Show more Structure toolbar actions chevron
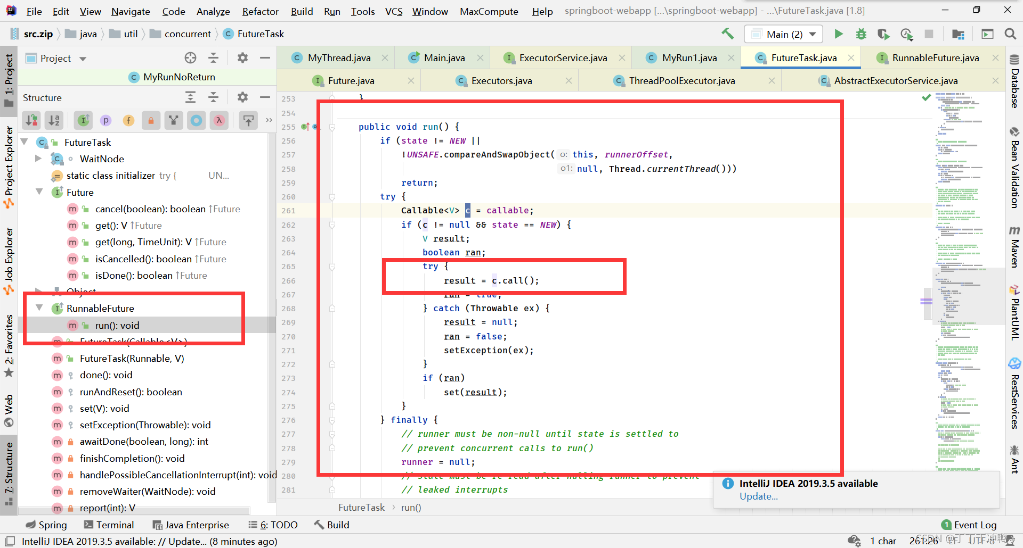This screenshot has width=1023, height=548. point(269,120)
